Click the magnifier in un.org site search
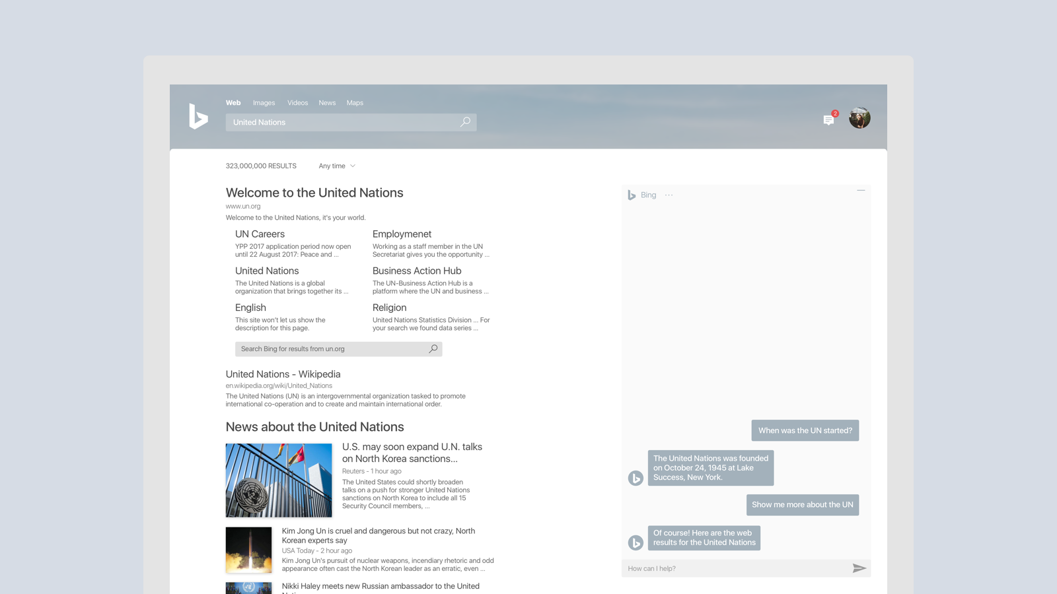 coord(433,348)
